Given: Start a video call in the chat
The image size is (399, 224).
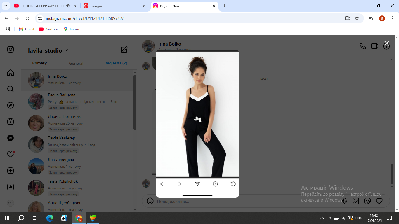Looking at the screenshot, I should (x=374, y=46).
